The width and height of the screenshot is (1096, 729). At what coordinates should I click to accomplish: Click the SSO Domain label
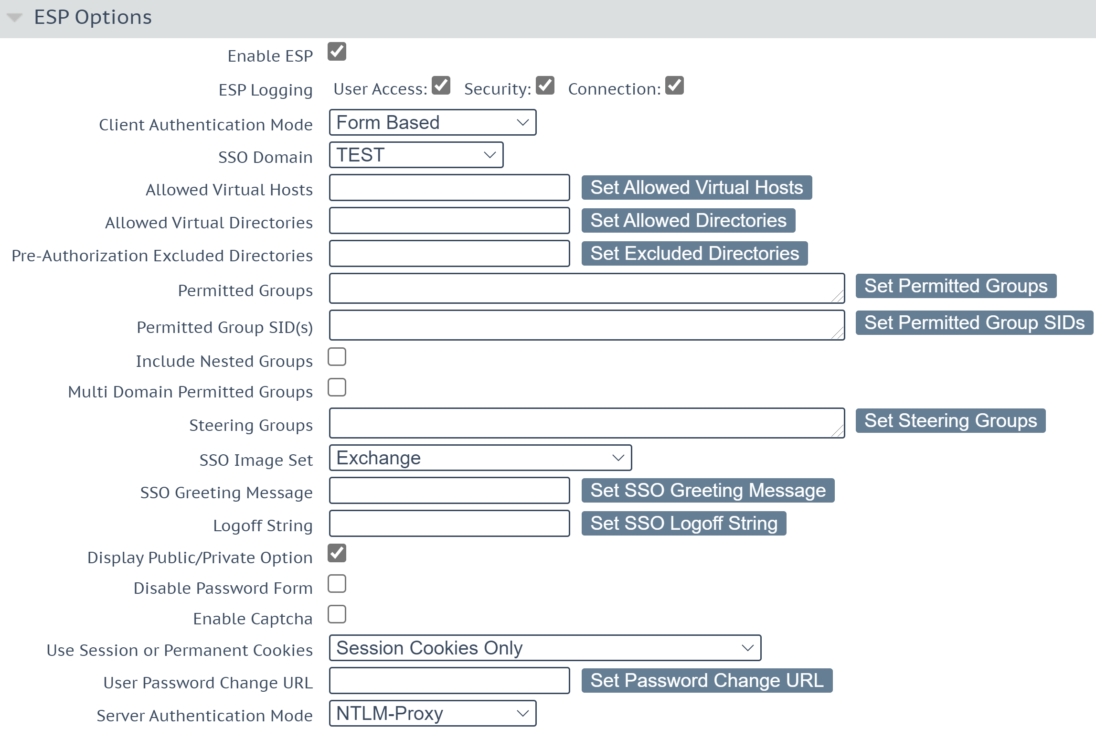[x=266, y=158]
